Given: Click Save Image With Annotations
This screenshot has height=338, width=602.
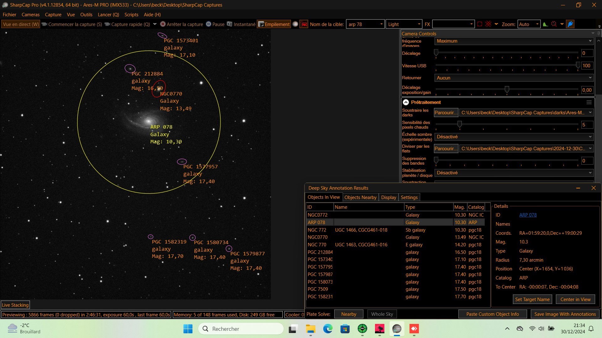Looking at the screenshot, I should click(565, 314).
